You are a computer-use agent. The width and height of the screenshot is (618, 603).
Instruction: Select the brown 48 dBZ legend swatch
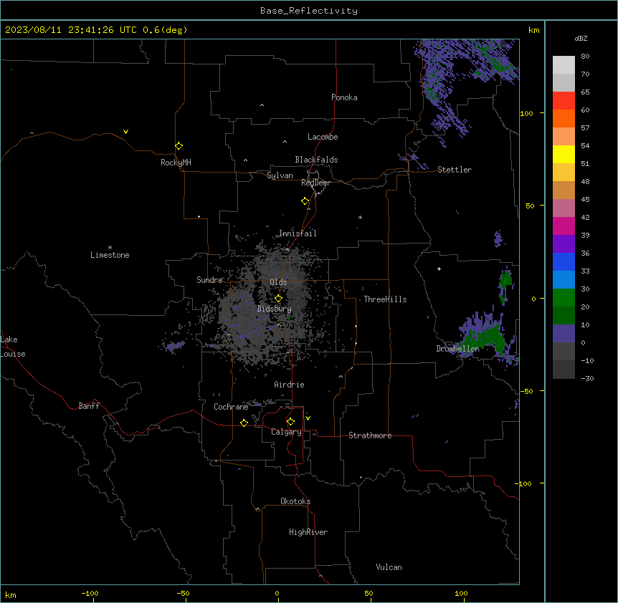(564, 190)
